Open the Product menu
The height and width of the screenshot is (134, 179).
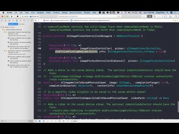tap(56, 13)
